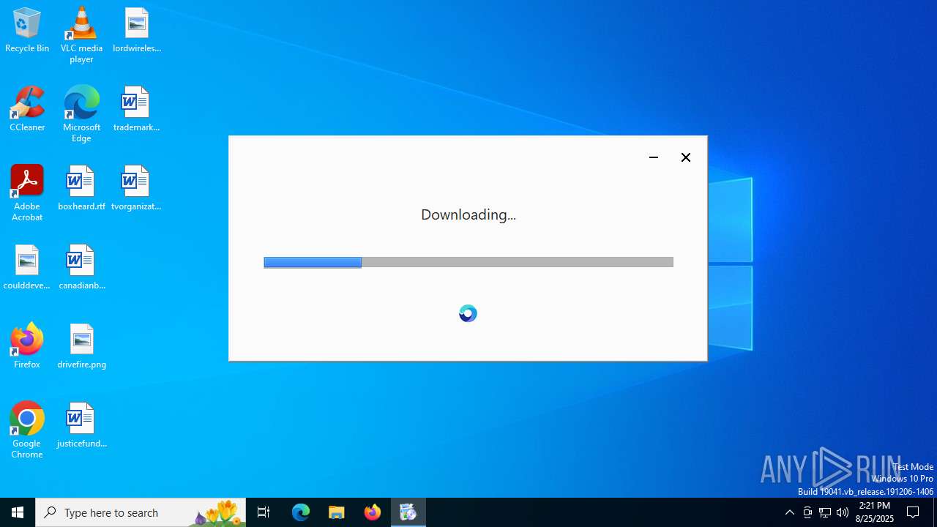This screenshot has height=527, width=937.
Task: Launch VLC media player shortcut
Action: (x=81, y=35)
